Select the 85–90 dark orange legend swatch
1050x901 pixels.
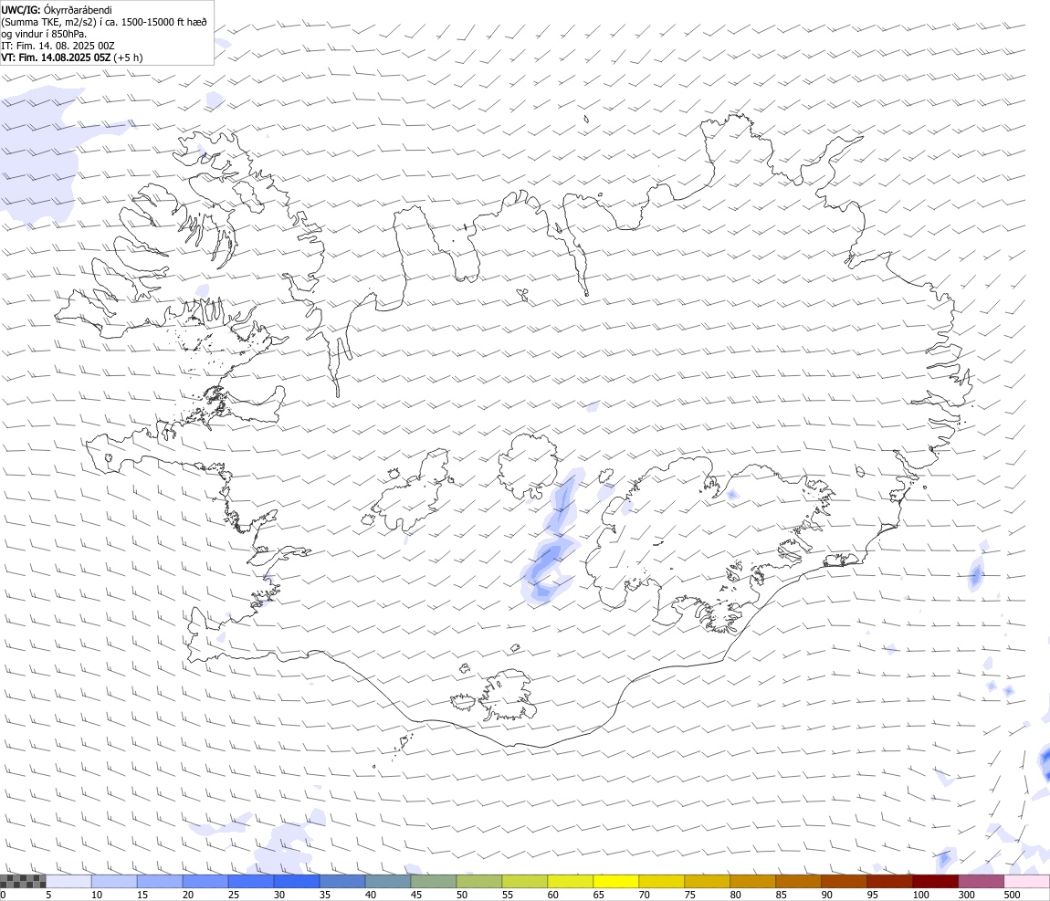pyautogui.click(x=799, y=881)
